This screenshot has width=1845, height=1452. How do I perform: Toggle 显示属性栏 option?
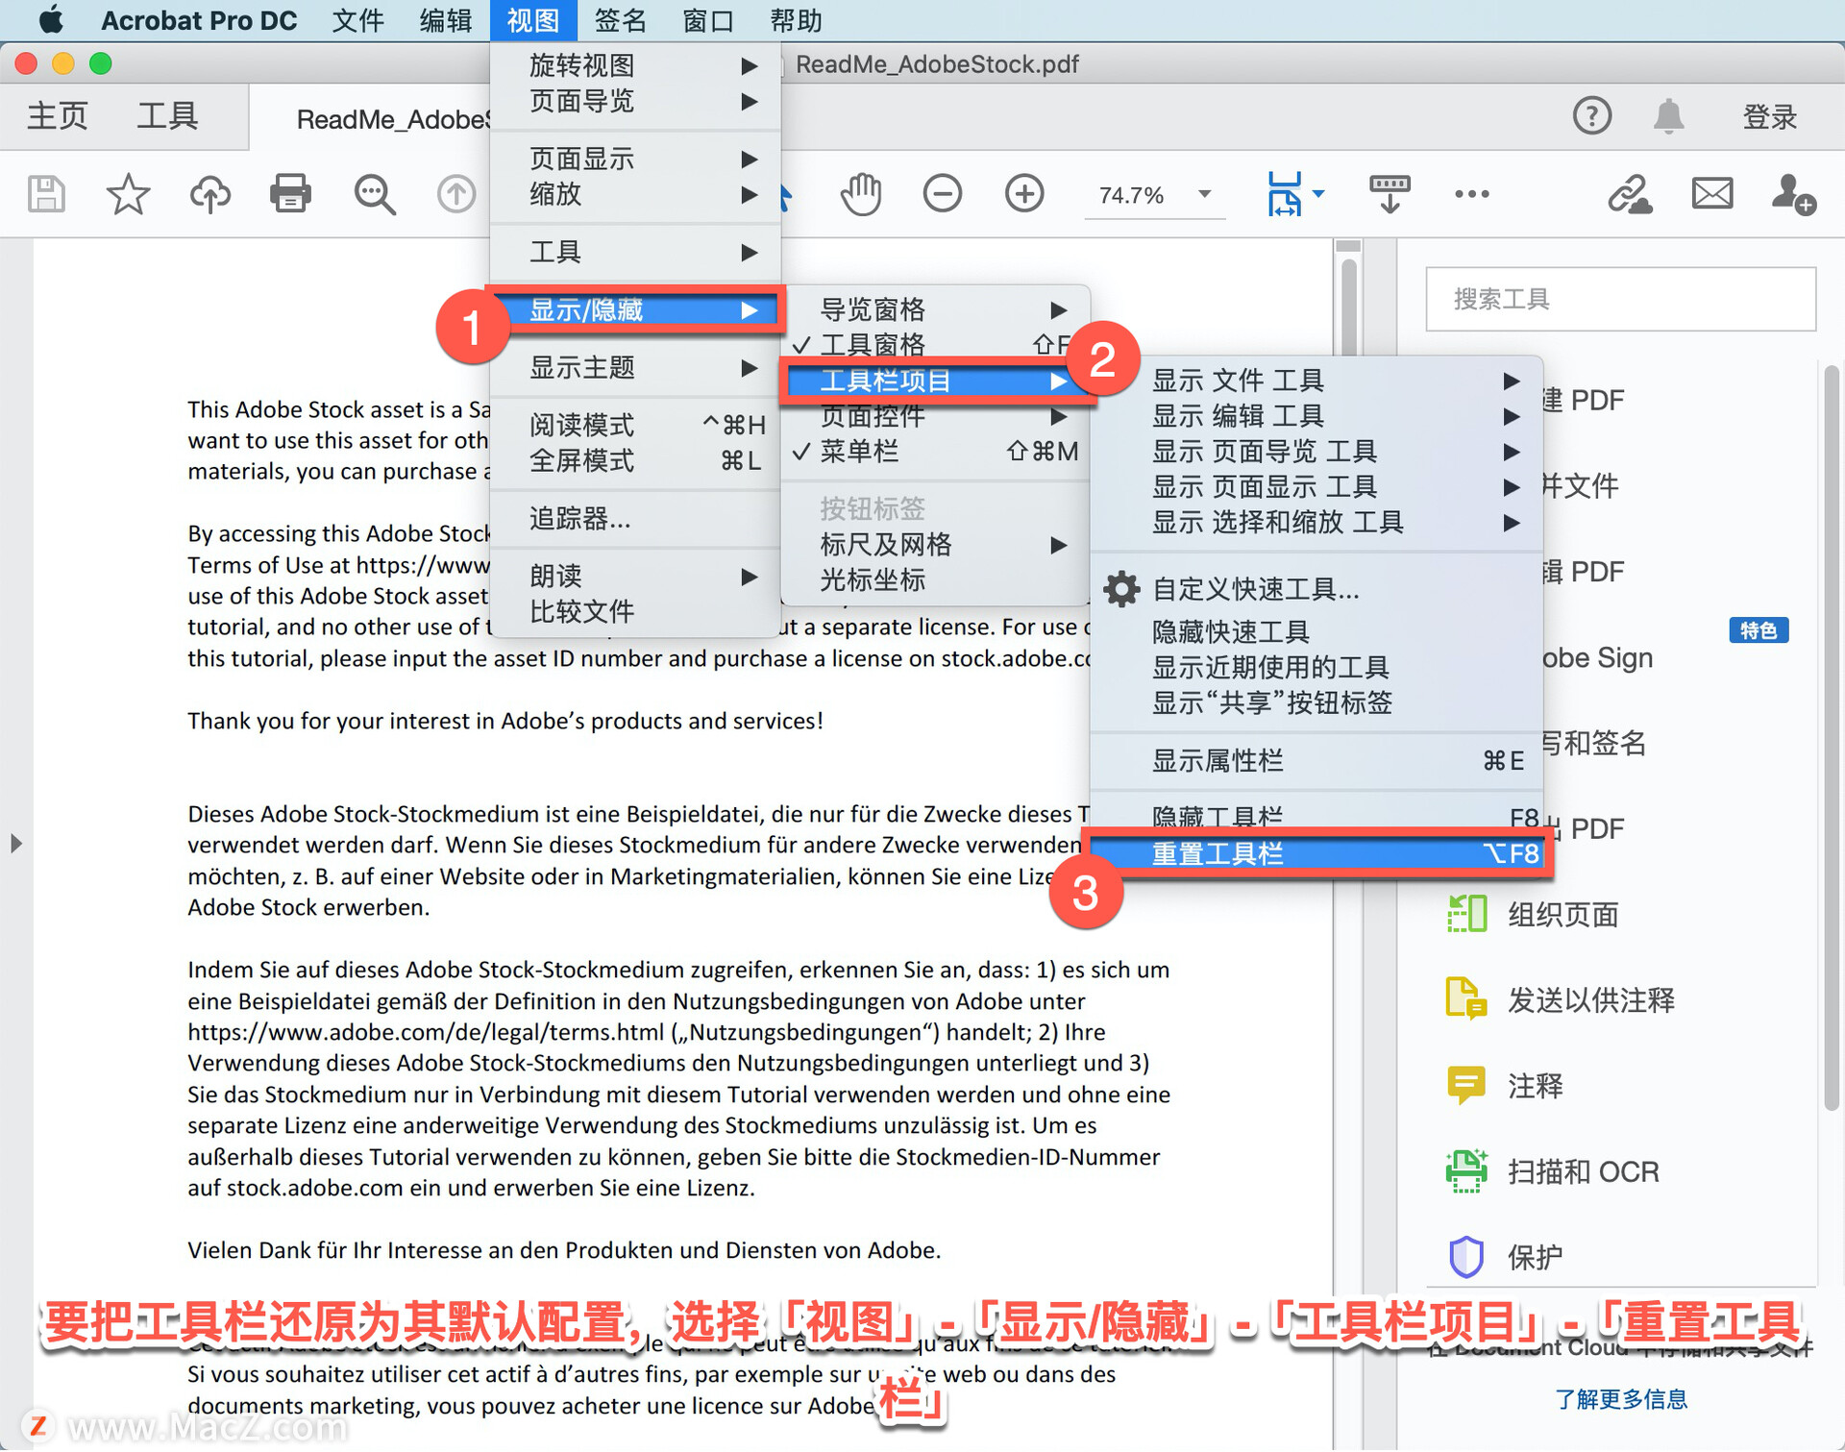1316,761
